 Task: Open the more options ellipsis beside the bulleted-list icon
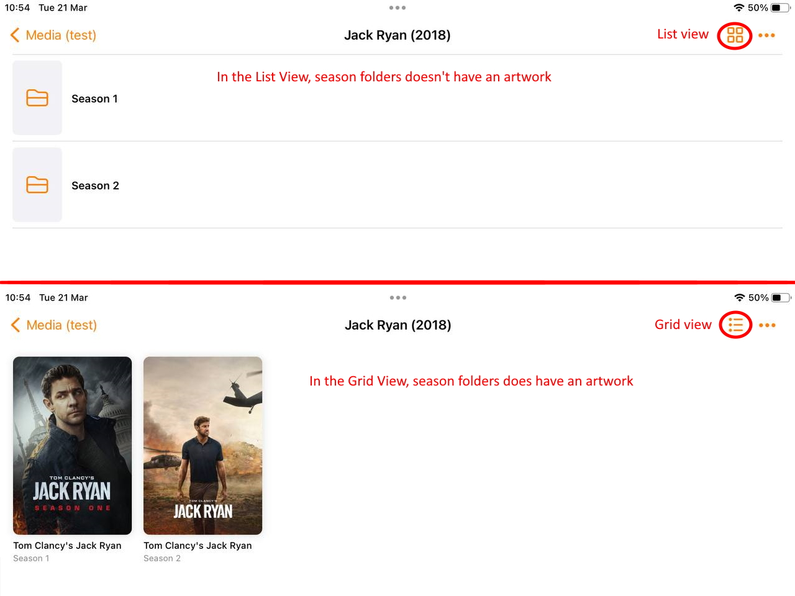[x=767, y=325]
